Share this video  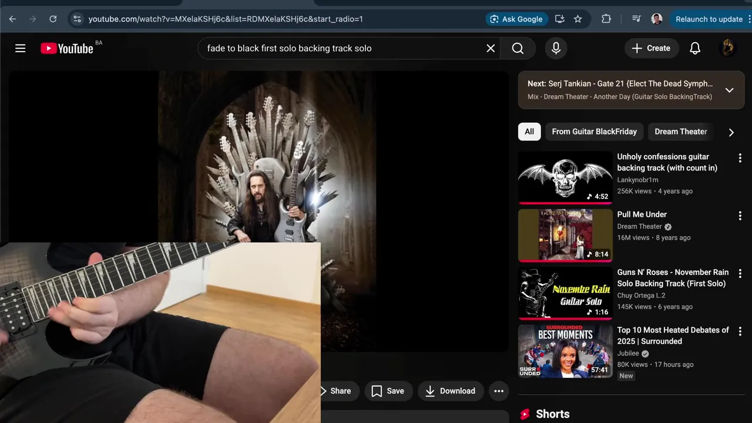click(340, 391)
